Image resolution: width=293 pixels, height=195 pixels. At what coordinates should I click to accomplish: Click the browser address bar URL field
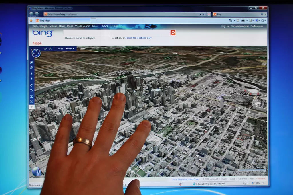pyautogui.click(x=121, y=14)
